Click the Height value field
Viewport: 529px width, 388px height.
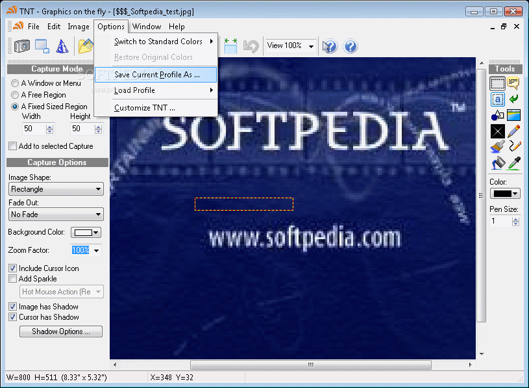(x=82, y=129)
